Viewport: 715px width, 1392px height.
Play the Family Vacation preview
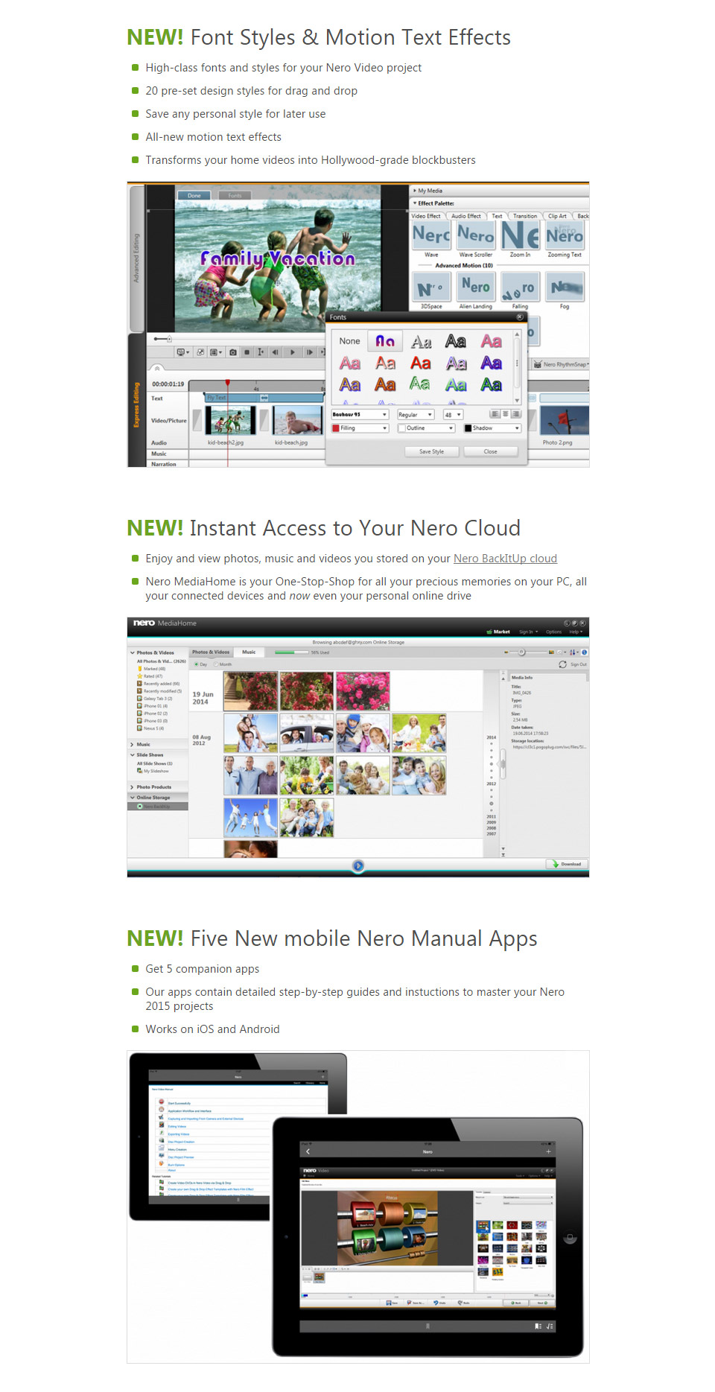pos(293,352)
